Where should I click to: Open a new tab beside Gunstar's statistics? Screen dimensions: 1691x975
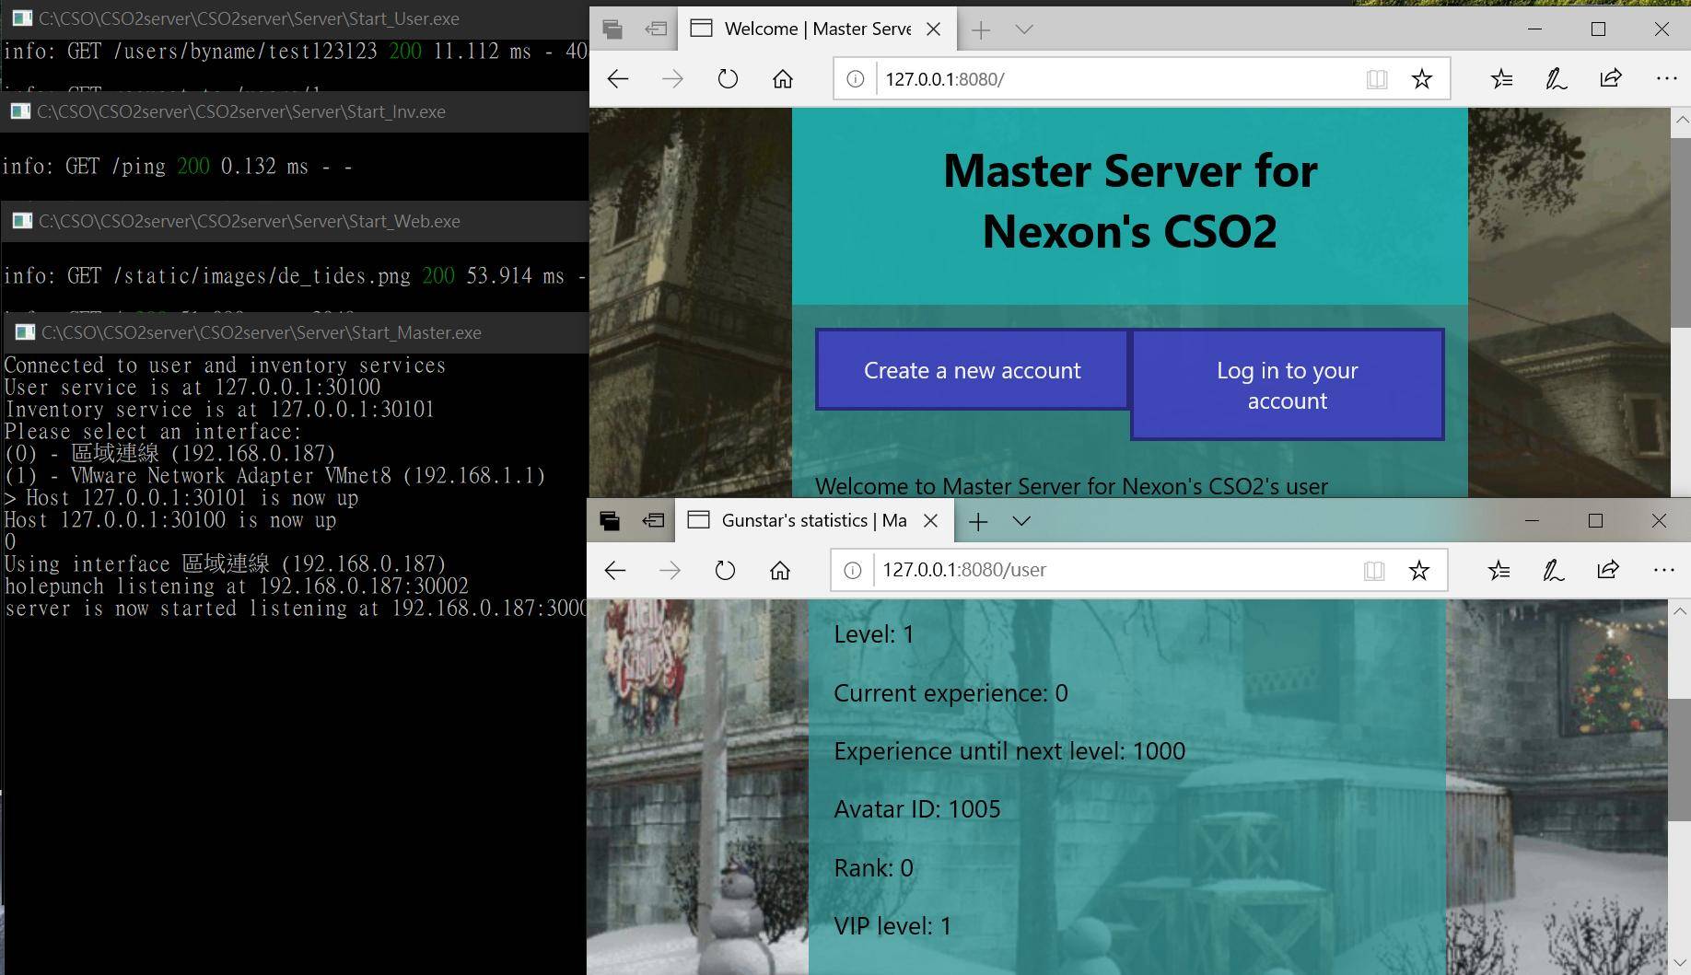(x=978, y=521)
